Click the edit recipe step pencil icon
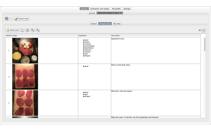 coord(22,30)
